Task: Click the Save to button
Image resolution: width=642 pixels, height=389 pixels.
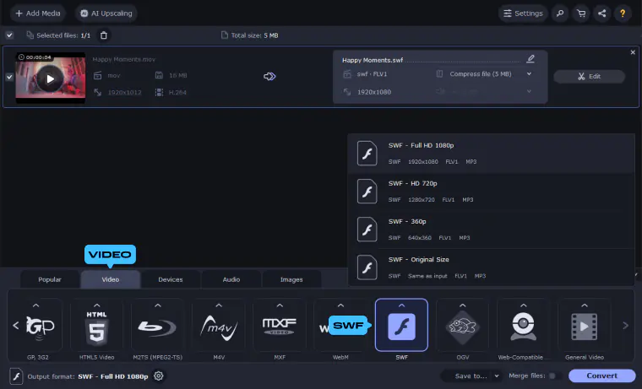Action: click(471, 375)
